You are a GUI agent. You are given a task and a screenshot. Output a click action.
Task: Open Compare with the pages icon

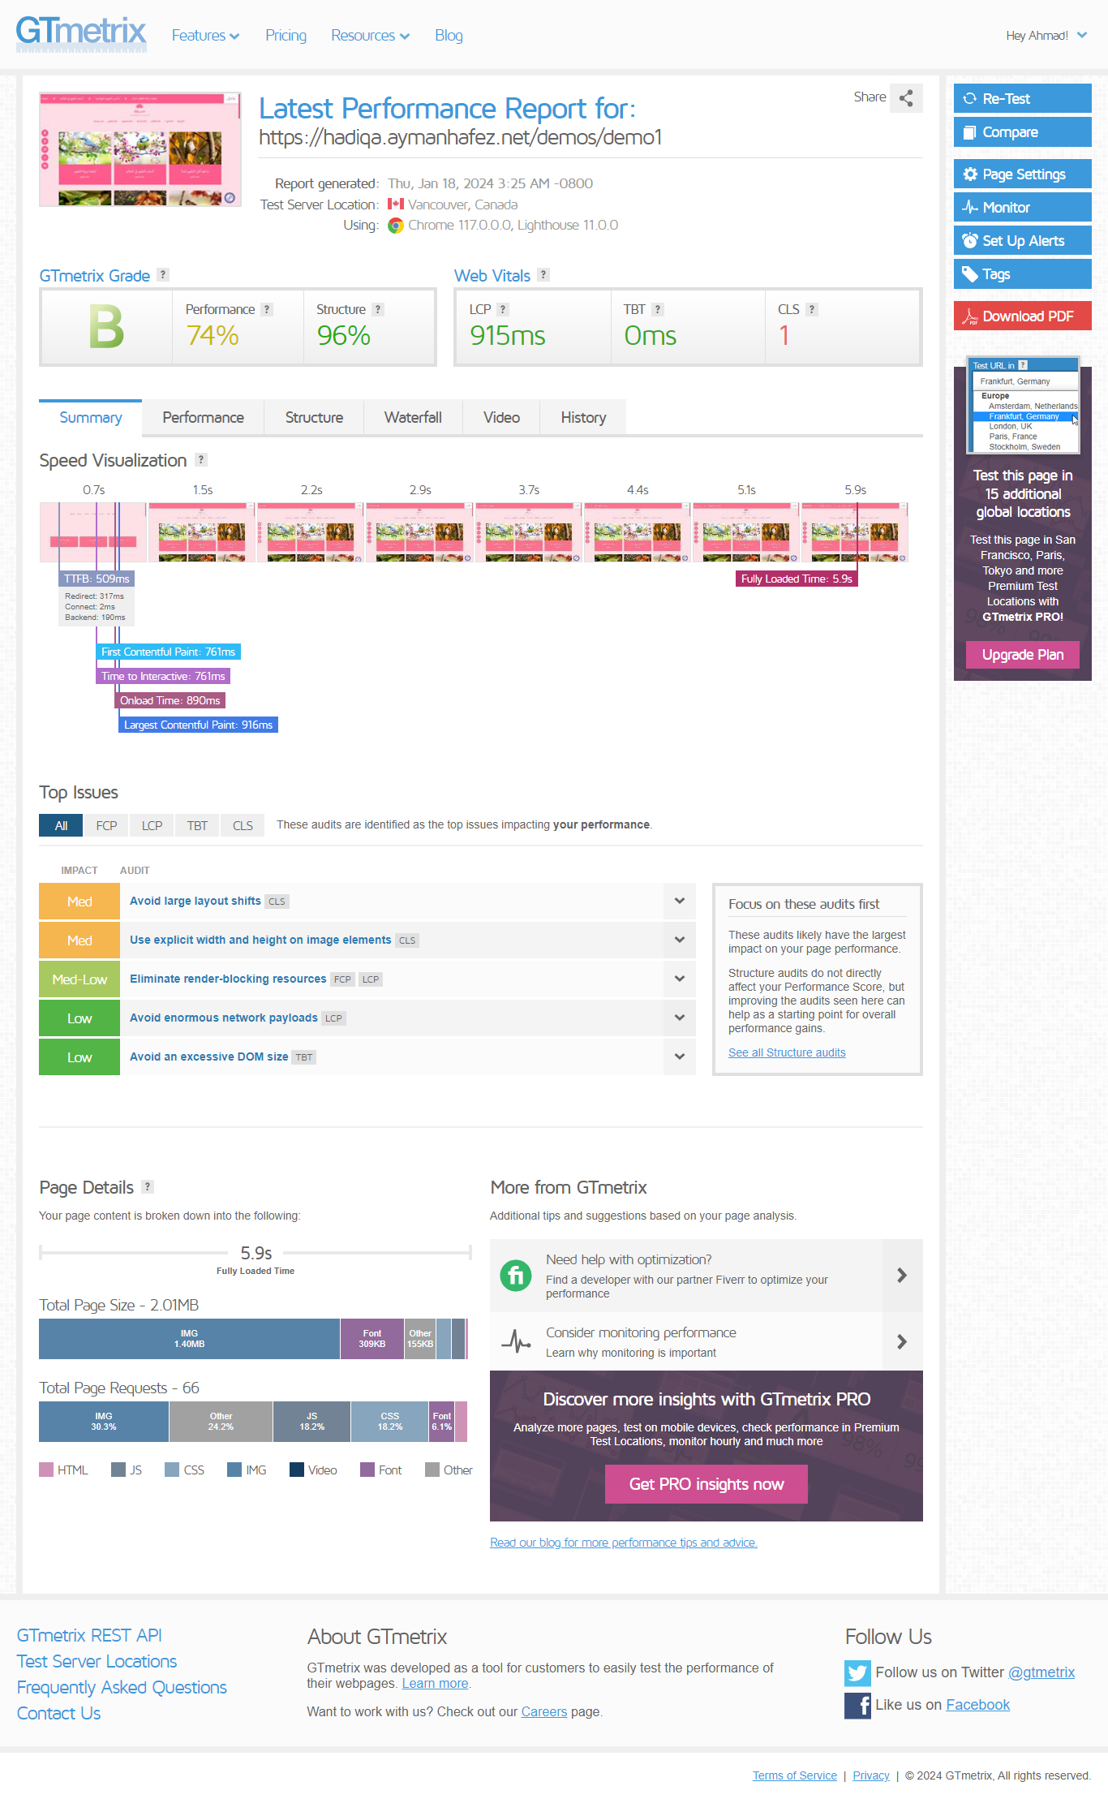tap(1022, 132)
